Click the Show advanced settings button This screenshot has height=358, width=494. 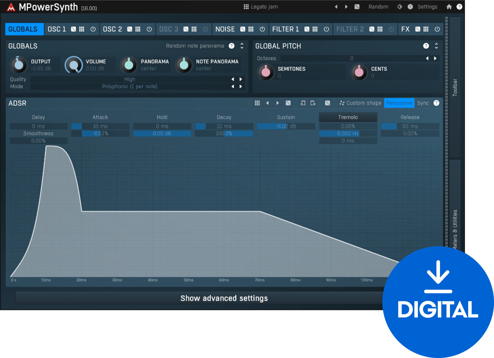(x=224, y=298)
